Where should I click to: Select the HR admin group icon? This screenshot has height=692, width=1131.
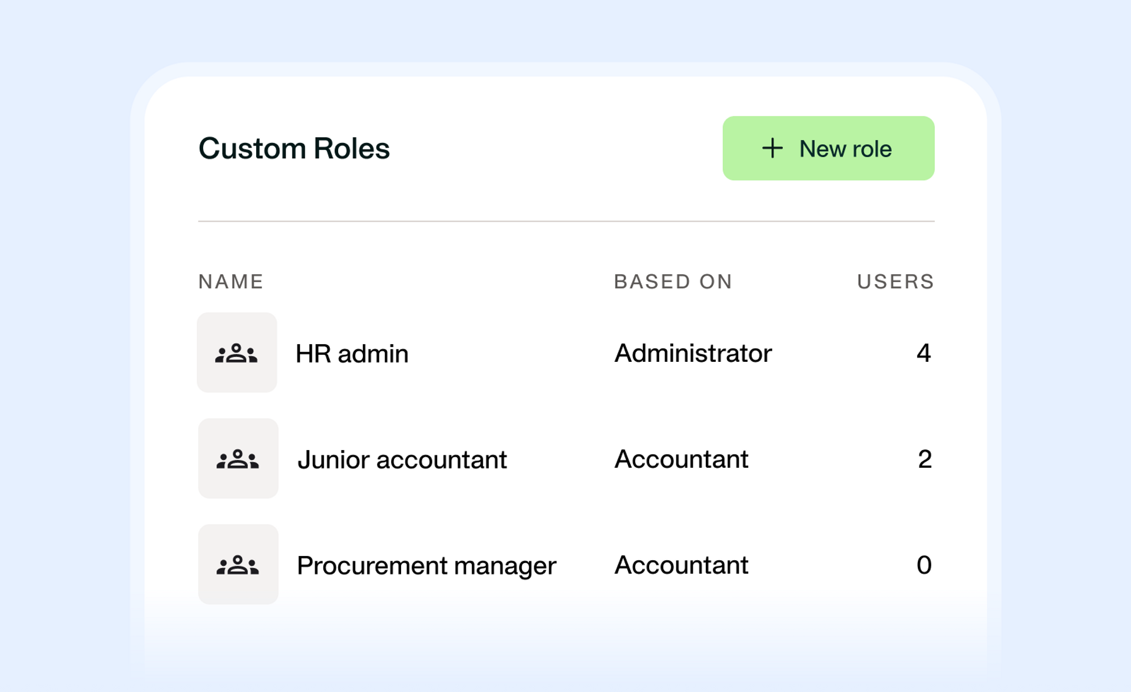point(237,352)
